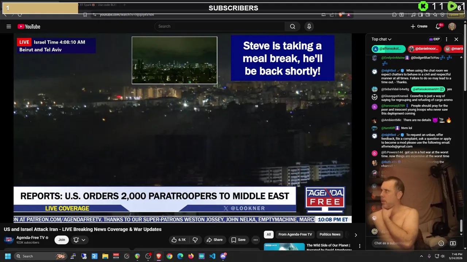Viewport: 467px width, 262px height.
Task: Open Visual Studio Code from taskbar
Action: point(212,256)
